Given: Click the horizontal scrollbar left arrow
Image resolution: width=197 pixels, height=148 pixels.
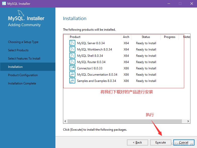Looking at the screenshot, I should (65, 121).
